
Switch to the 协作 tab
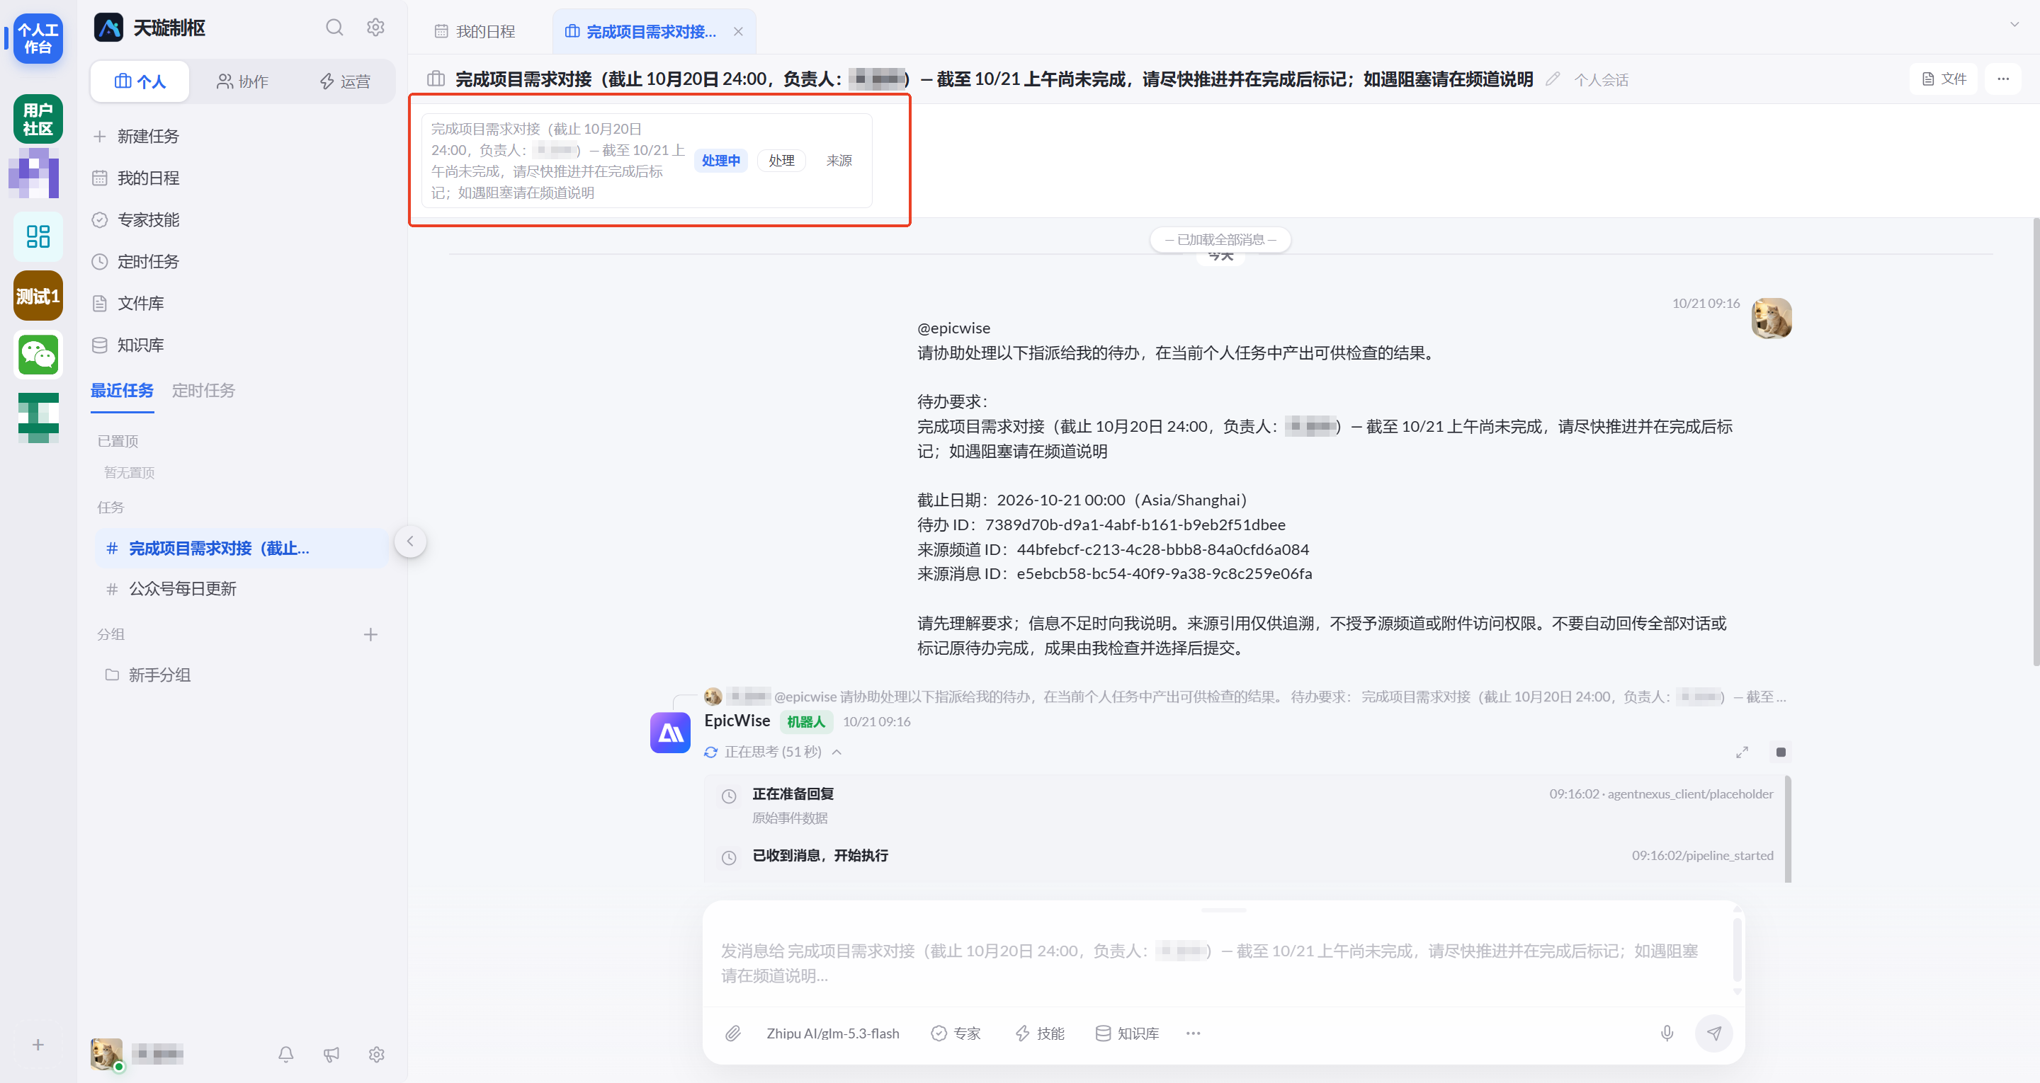(242, 81)
